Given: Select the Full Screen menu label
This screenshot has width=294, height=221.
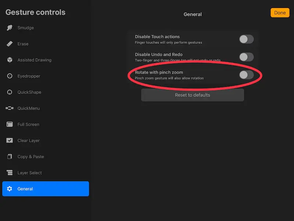Looking at the screenshot, I should point(29,124).
